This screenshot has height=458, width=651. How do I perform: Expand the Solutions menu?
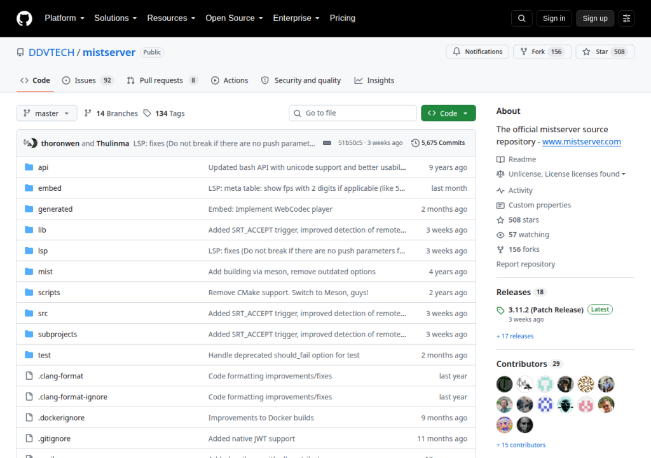pyautogui.click(x=116, y=18)
